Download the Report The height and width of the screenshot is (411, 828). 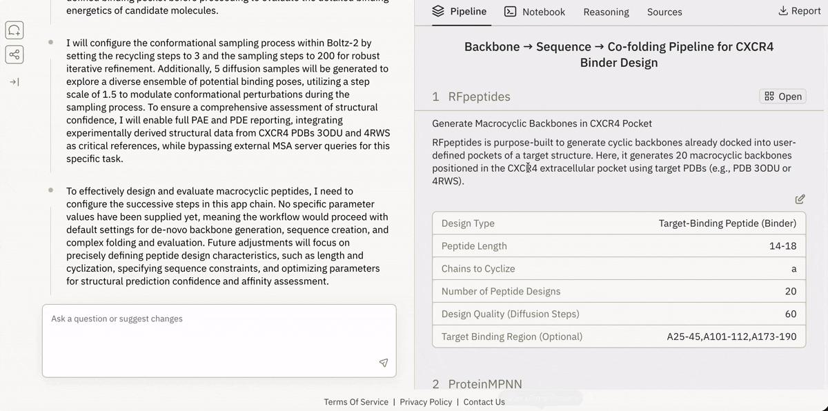[x=799, y=11]
